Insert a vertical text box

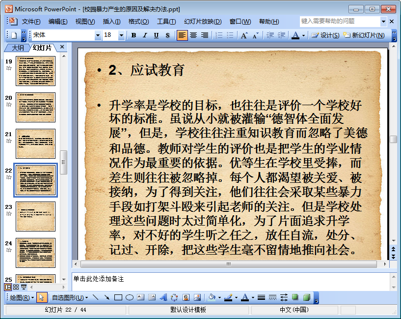tap(152, 297)
